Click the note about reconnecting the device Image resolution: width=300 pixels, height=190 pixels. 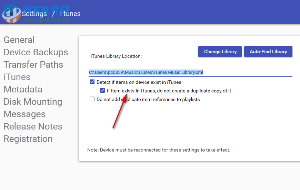tap(159, 150)
